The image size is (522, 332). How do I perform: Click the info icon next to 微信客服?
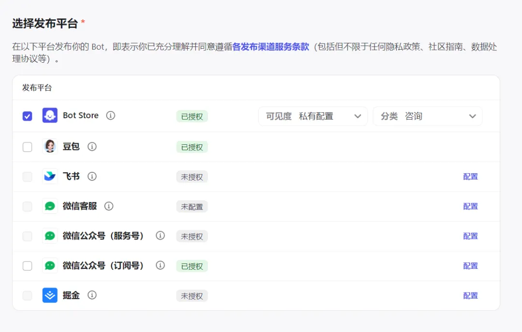[109, 207]
